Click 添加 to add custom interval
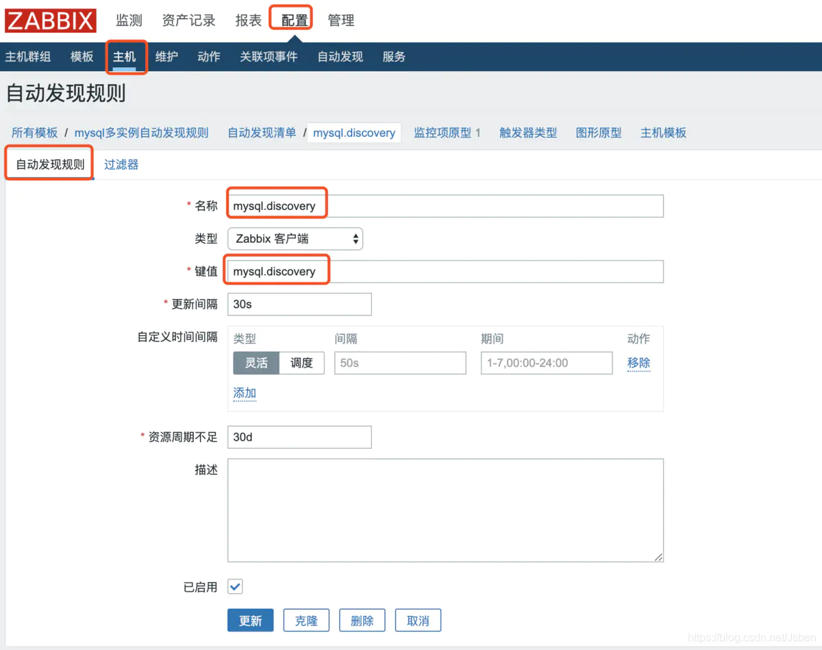822x650 pixels. (245, 393)
